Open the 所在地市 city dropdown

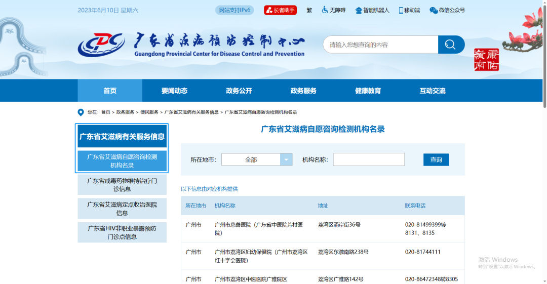257,159
